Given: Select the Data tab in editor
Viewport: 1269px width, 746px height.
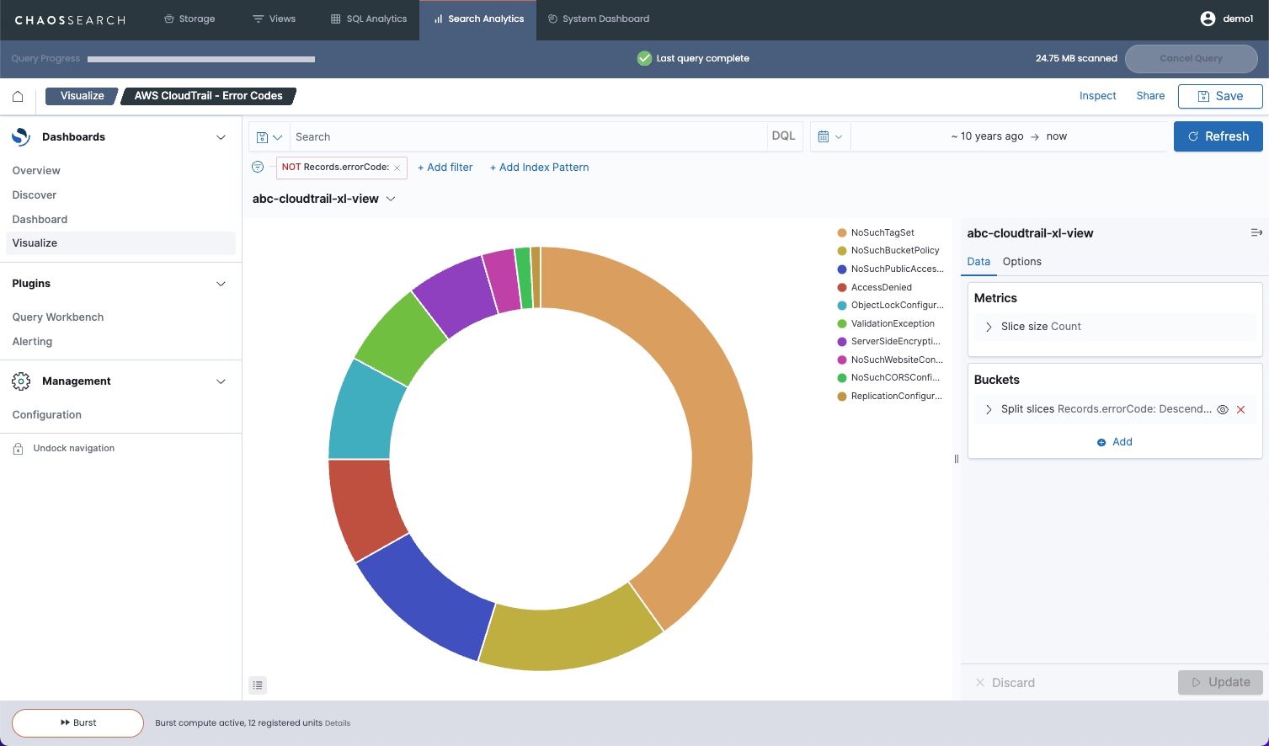Looking at the screenshot, I should [x=978, y=262].
